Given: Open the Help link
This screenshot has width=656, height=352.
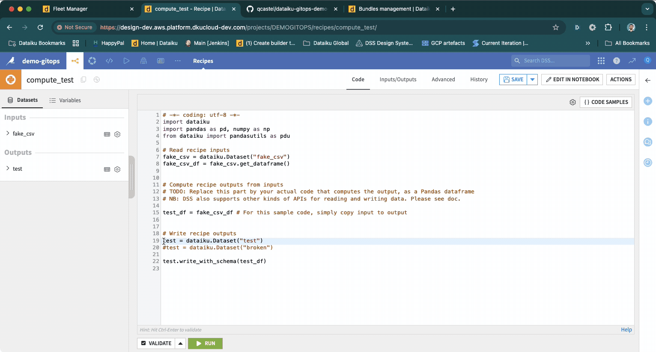Looking at the screenshot, I should [626, 330].
